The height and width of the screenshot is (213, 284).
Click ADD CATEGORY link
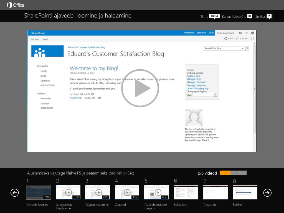(x=48, y=85)
